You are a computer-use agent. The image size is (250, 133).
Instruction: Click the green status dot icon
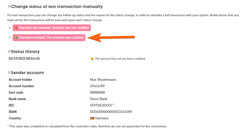[16, 38]
